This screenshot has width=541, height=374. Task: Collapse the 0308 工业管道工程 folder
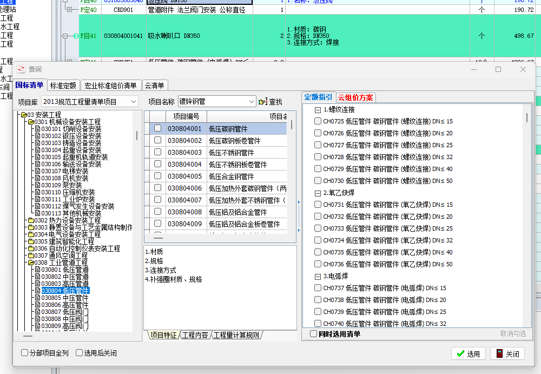click(x=31, y=263)
